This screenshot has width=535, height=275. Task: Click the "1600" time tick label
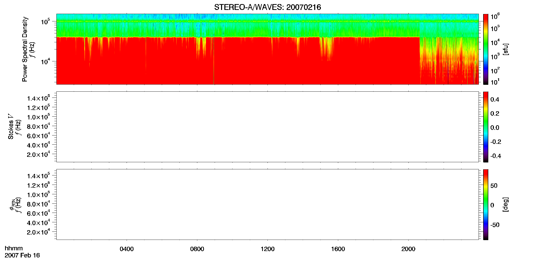338,249
